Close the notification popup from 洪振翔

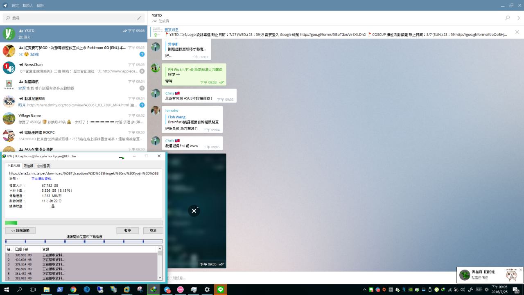521,270
